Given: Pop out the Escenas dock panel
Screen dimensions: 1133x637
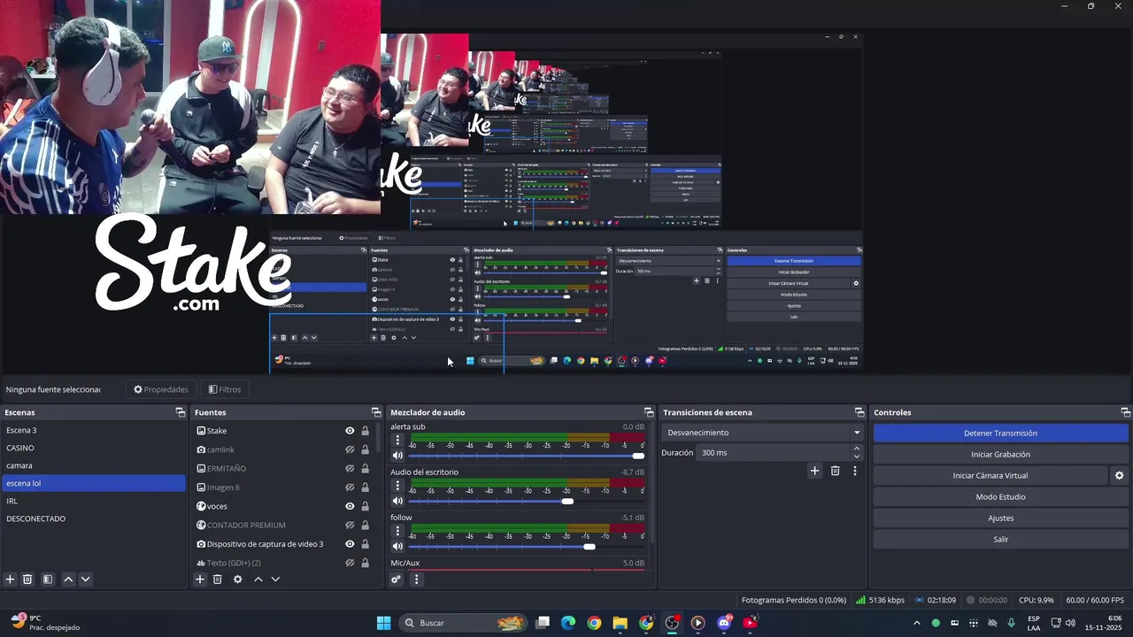Looking at the screenshot, I should click(x=181, y=412).
